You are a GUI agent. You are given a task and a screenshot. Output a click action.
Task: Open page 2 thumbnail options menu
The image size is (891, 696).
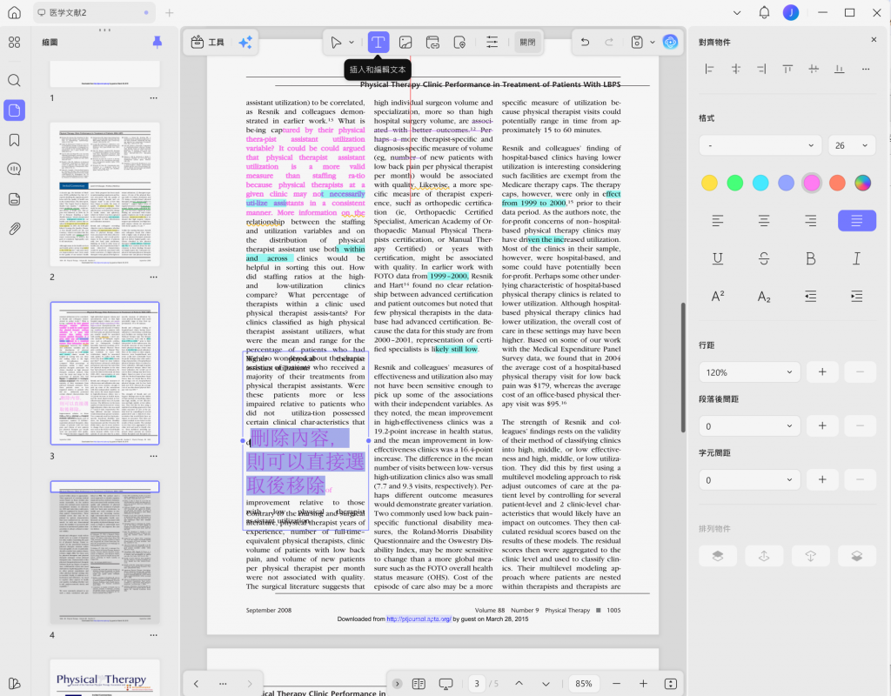[x=153, y=277]
